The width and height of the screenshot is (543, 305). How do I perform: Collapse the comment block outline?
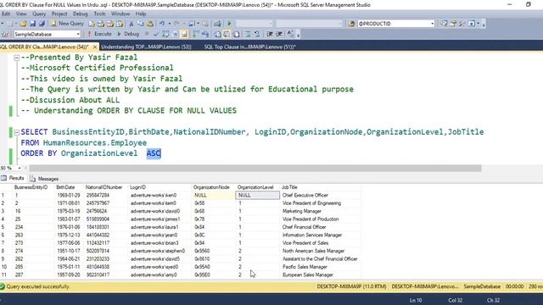coord(16,58)
